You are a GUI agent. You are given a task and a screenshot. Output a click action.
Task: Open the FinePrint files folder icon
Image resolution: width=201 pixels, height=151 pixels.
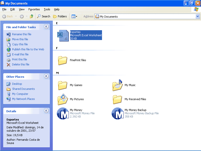(x=63, y=60)
